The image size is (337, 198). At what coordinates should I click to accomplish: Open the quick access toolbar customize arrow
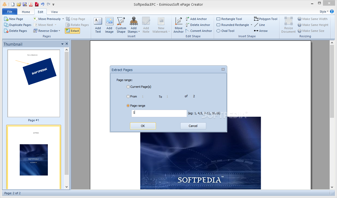[x=53, y=5]
